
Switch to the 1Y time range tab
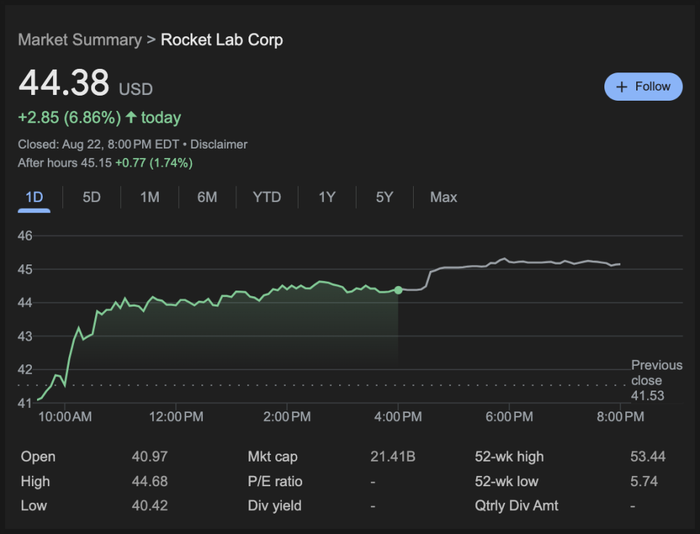[327, 197]
